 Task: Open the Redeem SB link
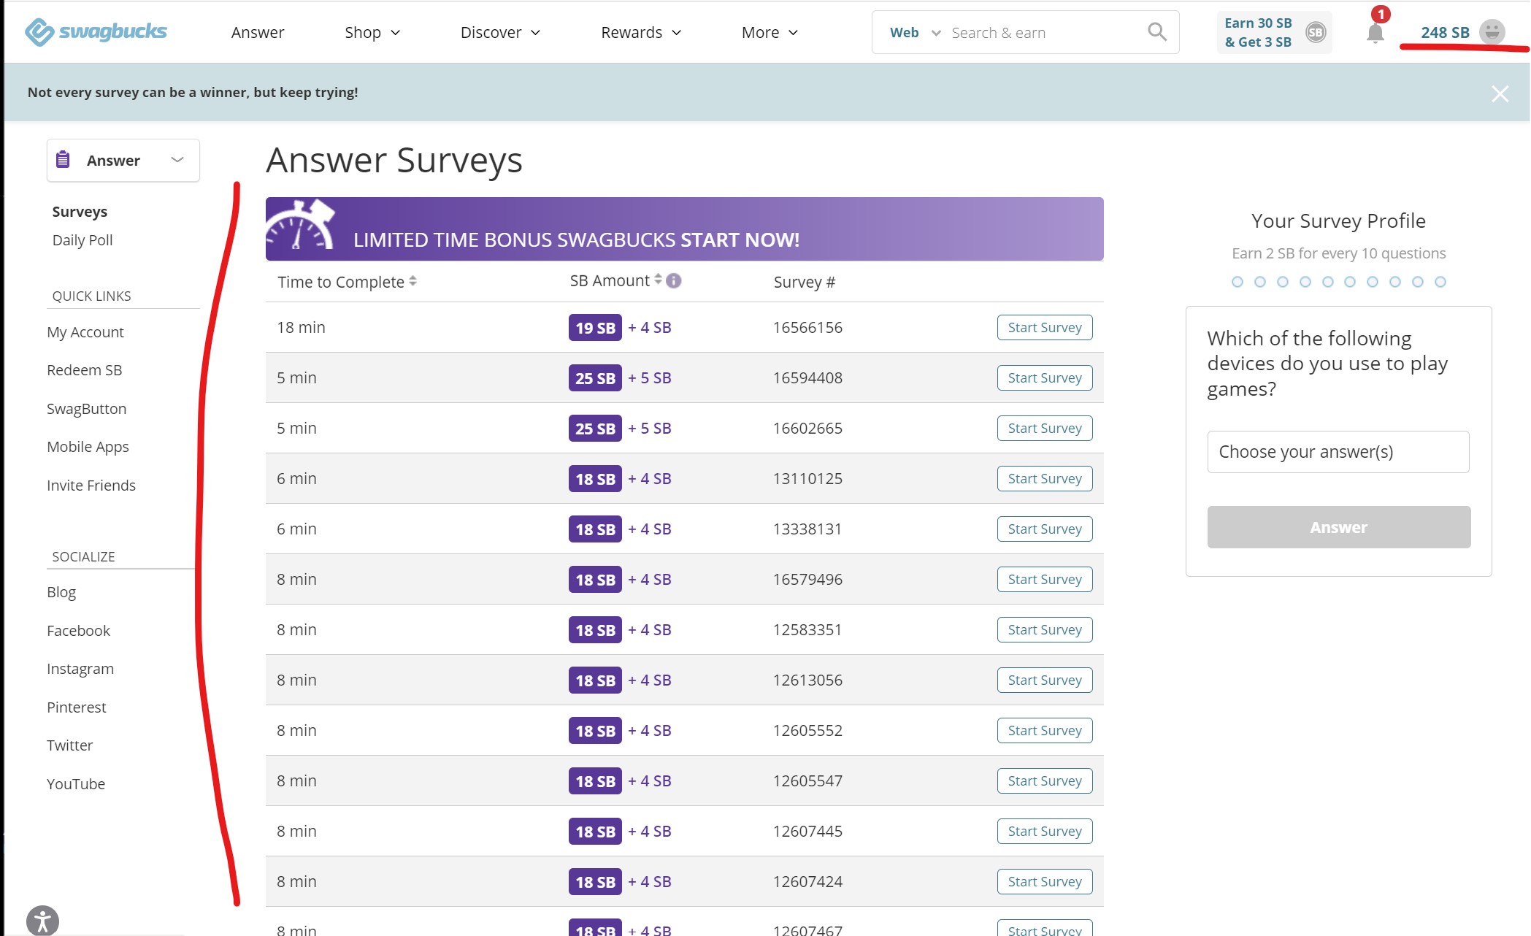[84, 370]
